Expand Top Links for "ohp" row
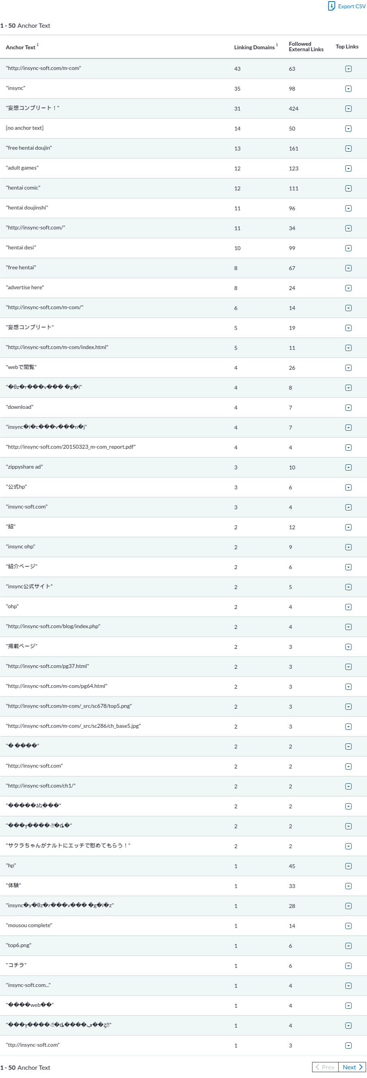Screen dimensions: 367x1078 point(348,607)
